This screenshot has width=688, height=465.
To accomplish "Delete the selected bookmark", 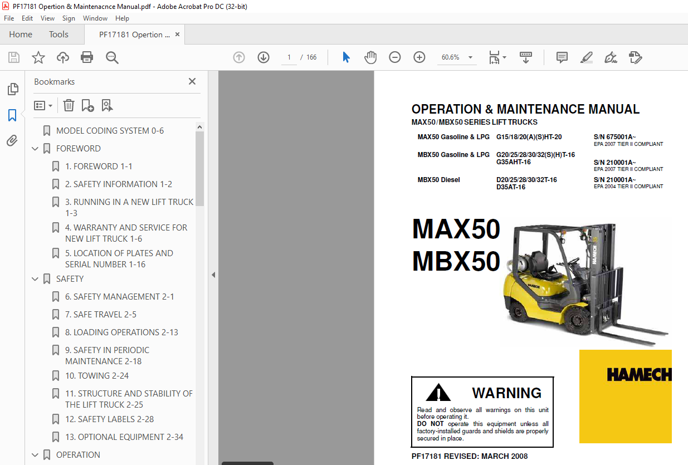I will [69, 105].
